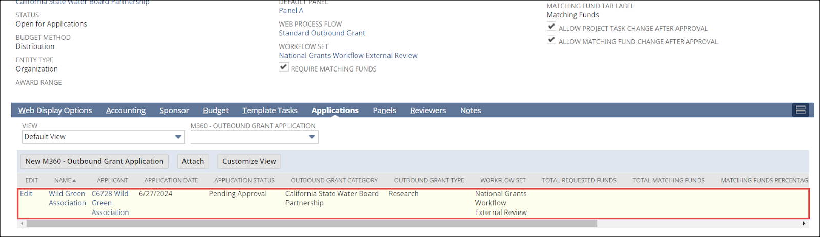Image resolution: width=820 pixels, height=237 pixels.
Task: Click the Customize View button
Action: 249,161
